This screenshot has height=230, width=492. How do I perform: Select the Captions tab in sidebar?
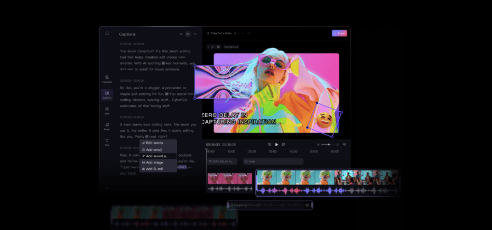[x=107, y=95]
